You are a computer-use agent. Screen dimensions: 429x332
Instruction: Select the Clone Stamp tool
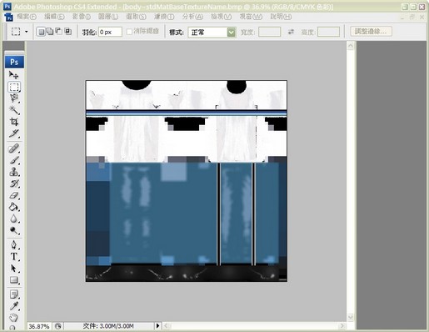(14, 172)
